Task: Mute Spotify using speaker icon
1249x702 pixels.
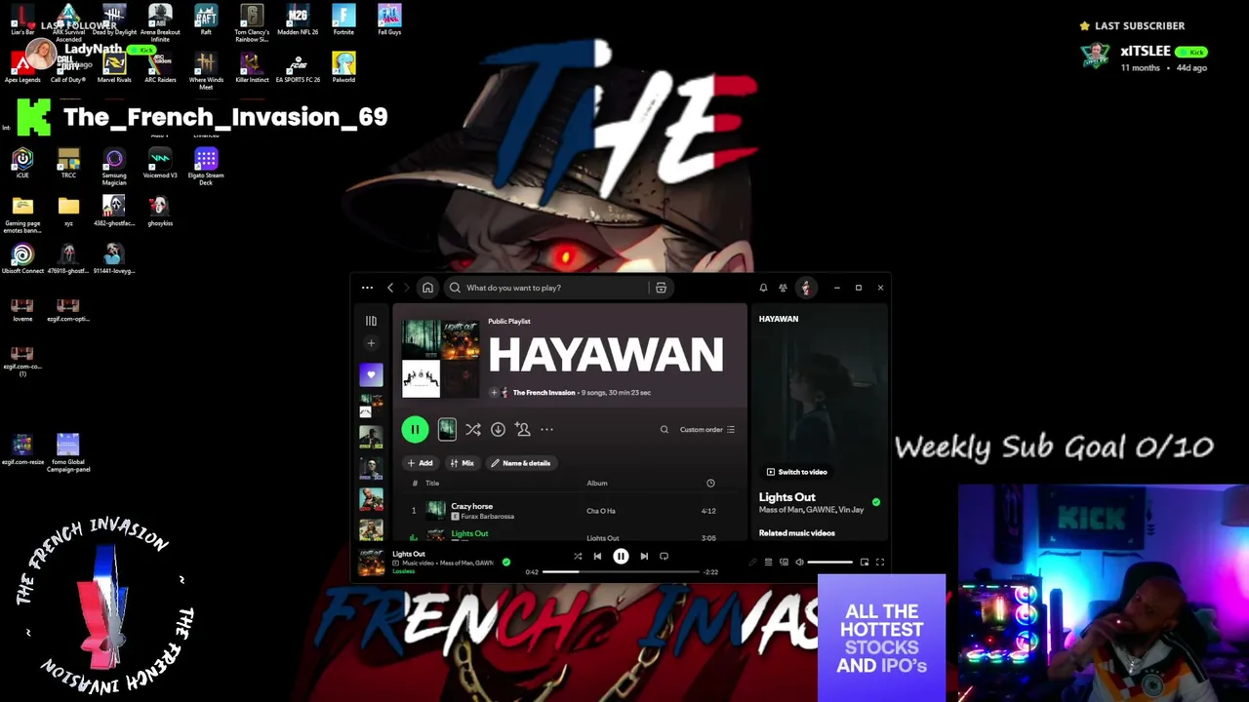Action: [799, 563]
